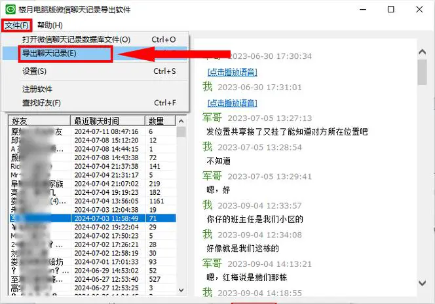Image resolution: width=435 pixels, height=304 pixels.
Task: Select row dated 2024-06-27 12:53:25
Action: (x=92, y=288)
